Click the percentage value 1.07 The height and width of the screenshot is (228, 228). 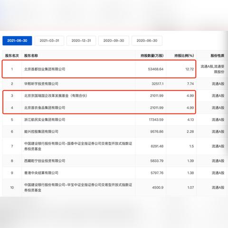click(190, 188)
